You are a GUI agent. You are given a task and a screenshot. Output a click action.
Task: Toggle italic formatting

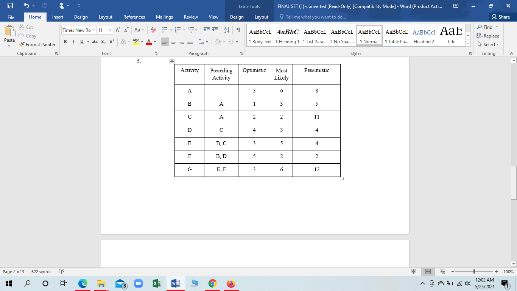(x=73, y=42)
